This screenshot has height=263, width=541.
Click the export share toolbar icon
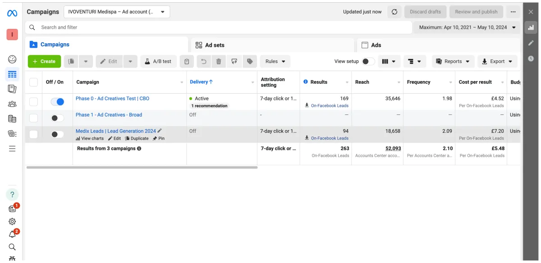click(234, 61)
